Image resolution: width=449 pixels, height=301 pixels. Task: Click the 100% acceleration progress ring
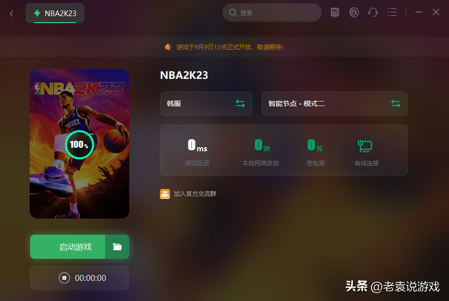[x=79, y=145]
